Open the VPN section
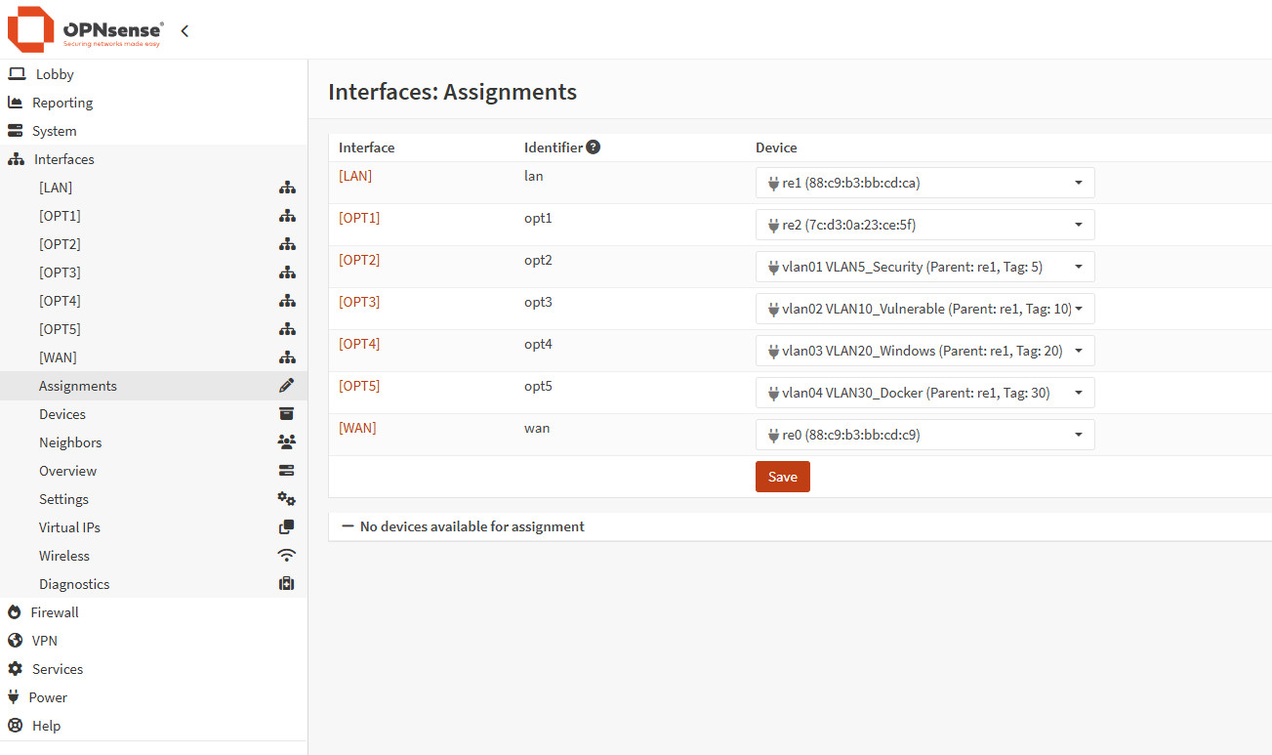1272x755 pixels. 43,640
